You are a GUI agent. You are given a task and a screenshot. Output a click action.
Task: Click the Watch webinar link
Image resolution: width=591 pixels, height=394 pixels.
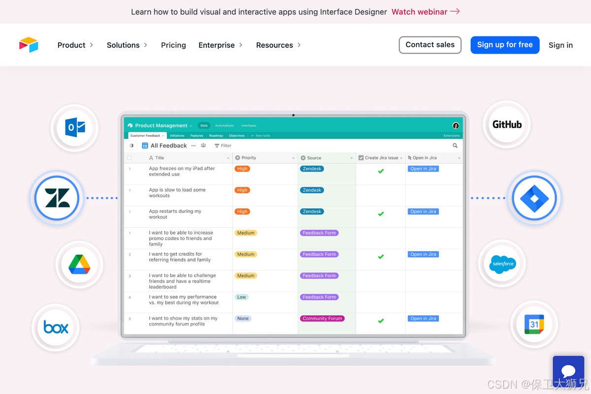tap(426, 12)
